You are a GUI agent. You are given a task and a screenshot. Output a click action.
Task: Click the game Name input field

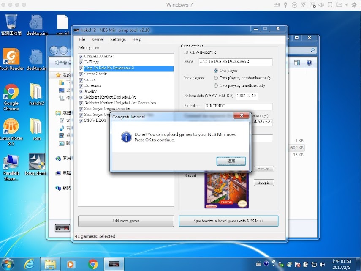pos(235,62)
